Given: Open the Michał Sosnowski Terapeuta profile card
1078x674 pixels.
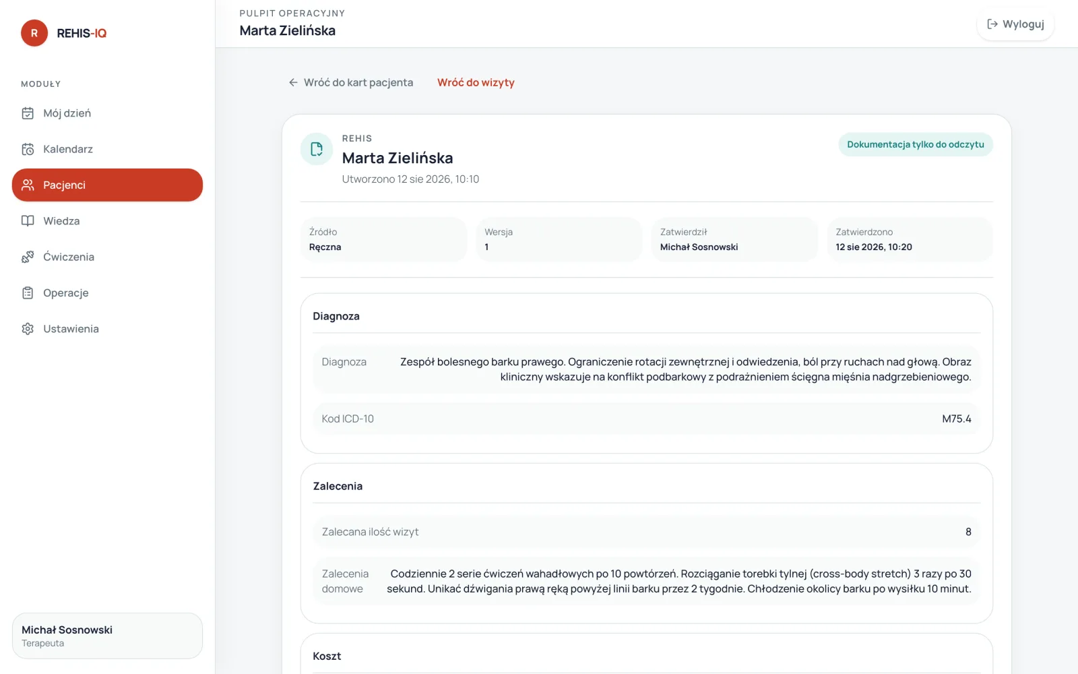Looking at the screenshot, I should pos(107,636).
